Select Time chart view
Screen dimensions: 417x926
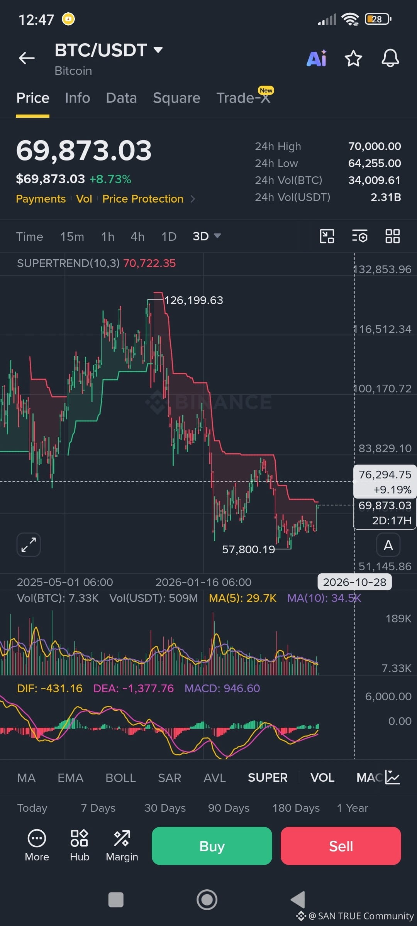click(30, 237)
